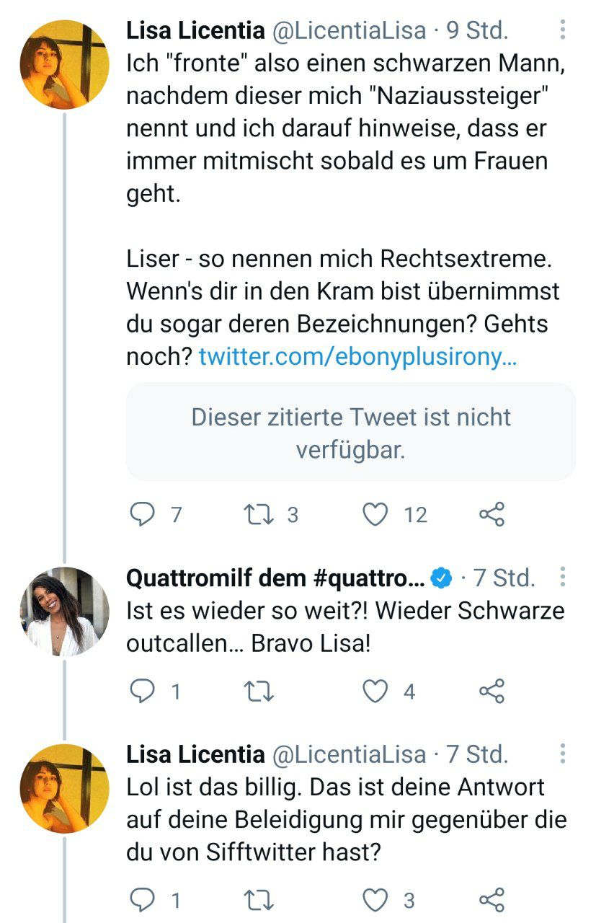The image size is (596, 923).
Task: Retweet the Quattromilf tweet
Action: pyautogui.click(x=256, y=692)
